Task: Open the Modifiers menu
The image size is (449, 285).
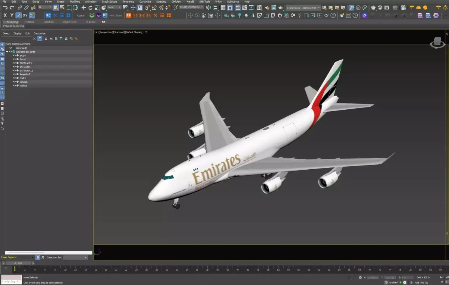Action: pyautogui.click(x=75, y=1)
